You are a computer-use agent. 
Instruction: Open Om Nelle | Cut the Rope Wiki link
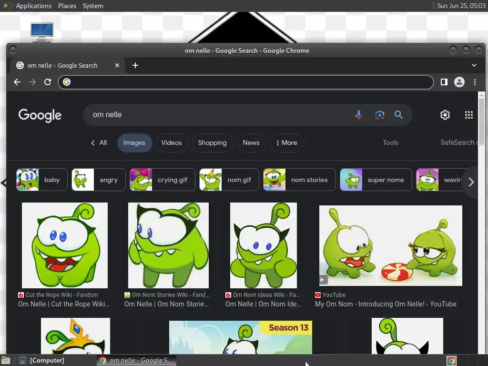tap(64, 304)
